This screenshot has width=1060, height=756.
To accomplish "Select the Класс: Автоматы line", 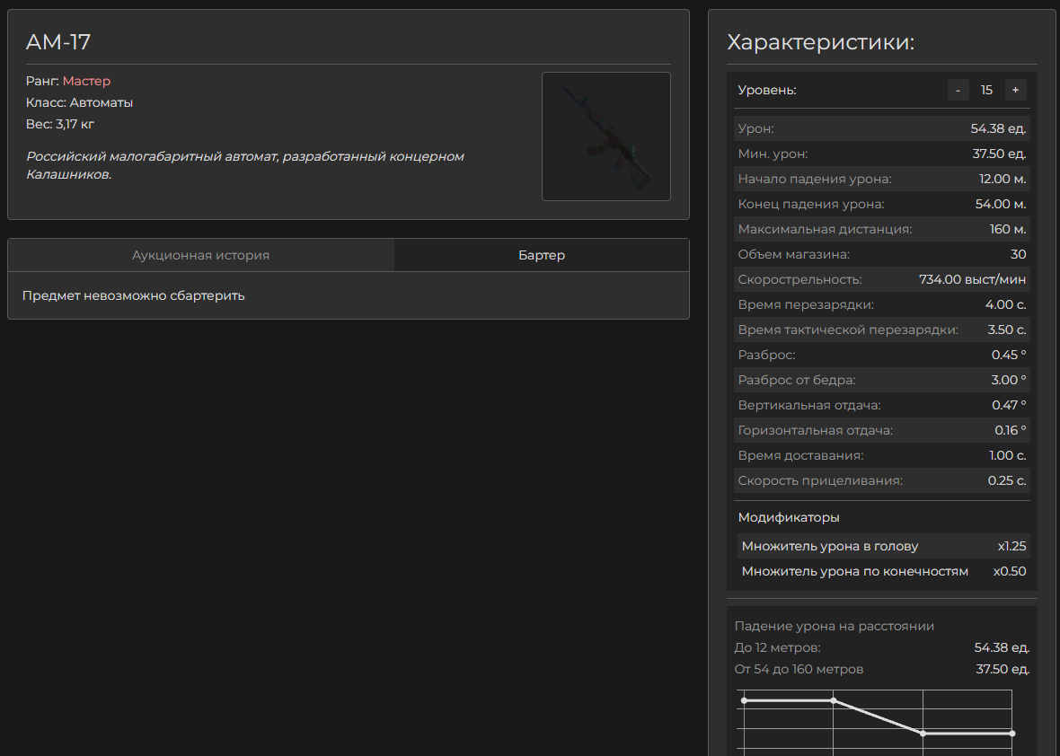I will (x=80, y=102).
